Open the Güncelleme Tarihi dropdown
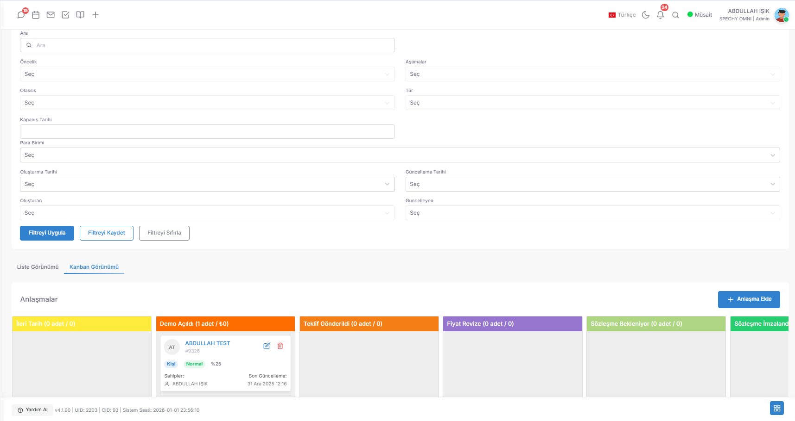The width and height of the screenshot is (795, 421). 592,184
